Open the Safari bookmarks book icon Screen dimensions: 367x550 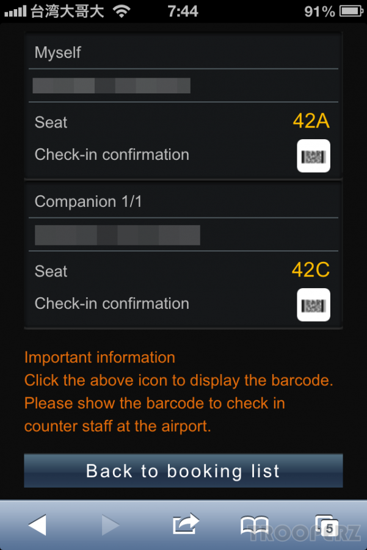(x=255, y=525)
